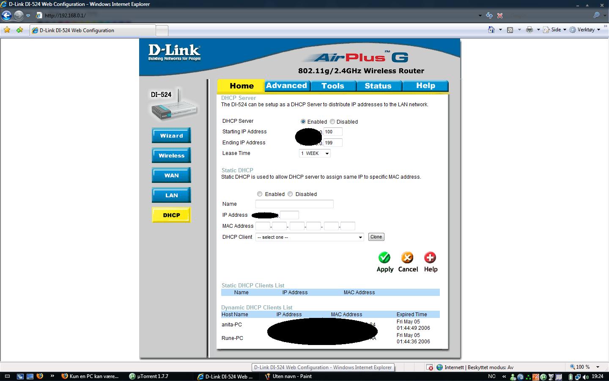609x381 pixels.
Task: Click the green Apply checkmark icon
Action: click(384, 257)
